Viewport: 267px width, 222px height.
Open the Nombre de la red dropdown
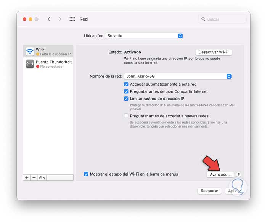[x=178, y=76]
